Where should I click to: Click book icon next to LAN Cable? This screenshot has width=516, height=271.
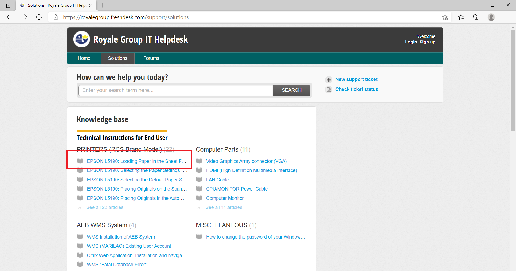[199, 180]
